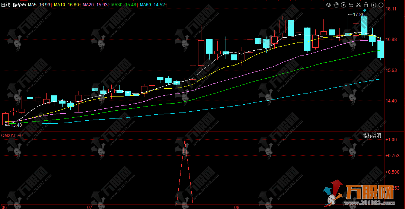Click the blue diamond marker above candle
The image size is (405, 209).
pyautogui.click(x=364, y=10)
